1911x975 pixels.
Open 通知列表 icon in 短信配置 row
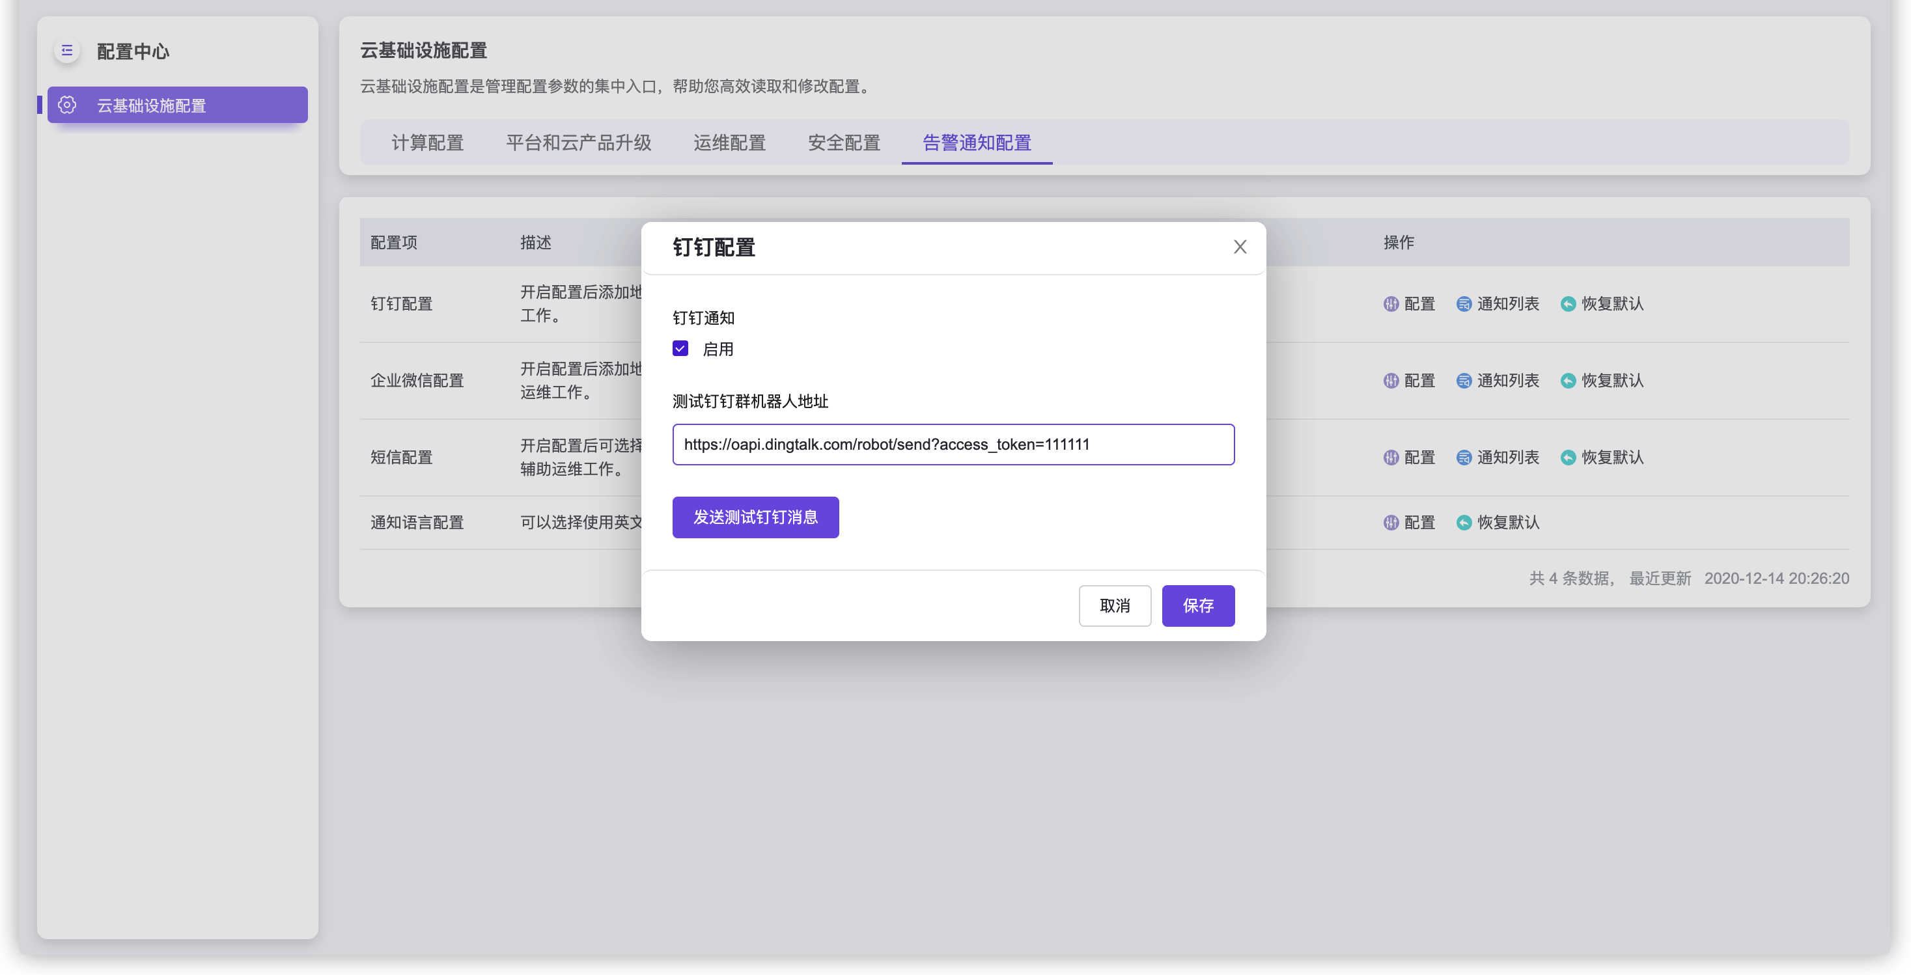1464,458
